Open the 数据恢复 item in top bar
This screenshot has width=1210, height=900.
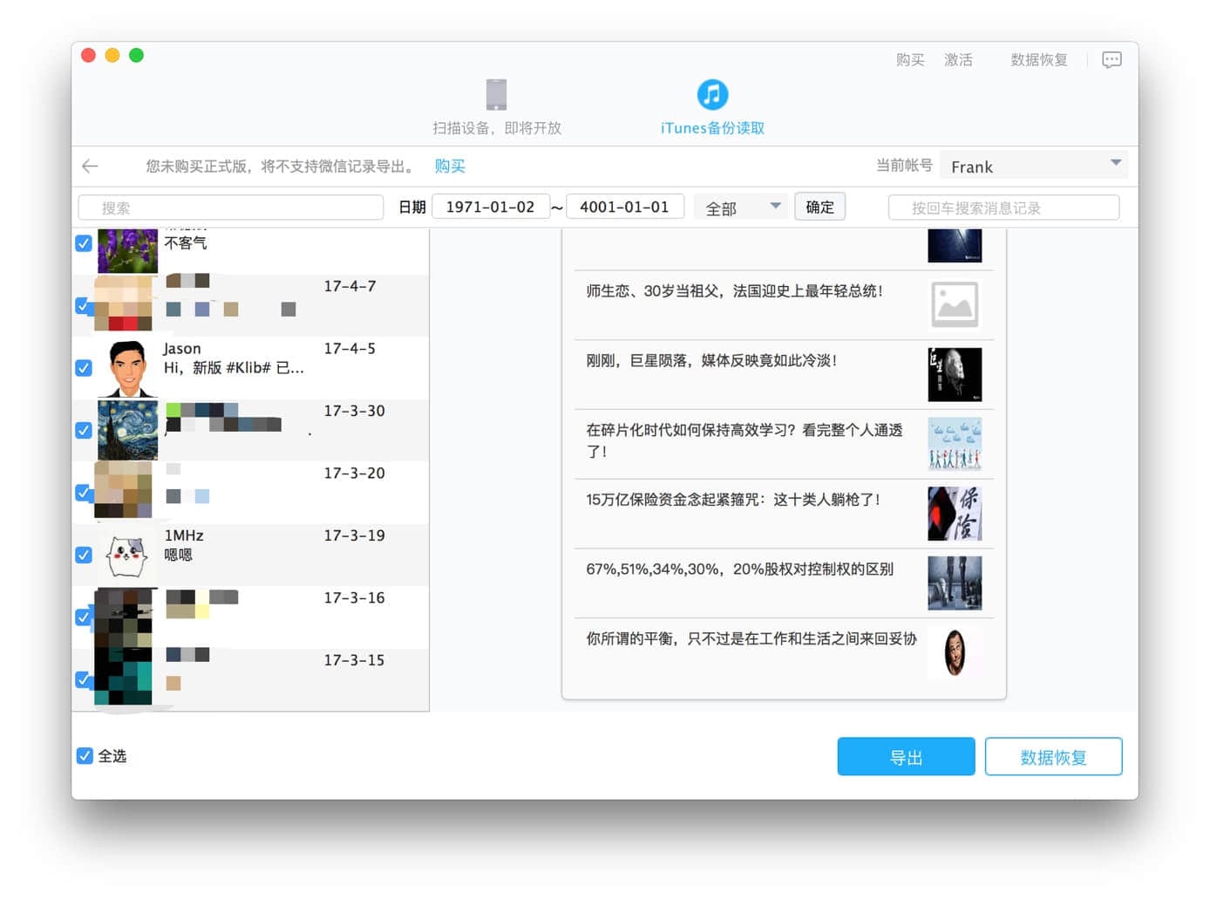point(1038,60)
